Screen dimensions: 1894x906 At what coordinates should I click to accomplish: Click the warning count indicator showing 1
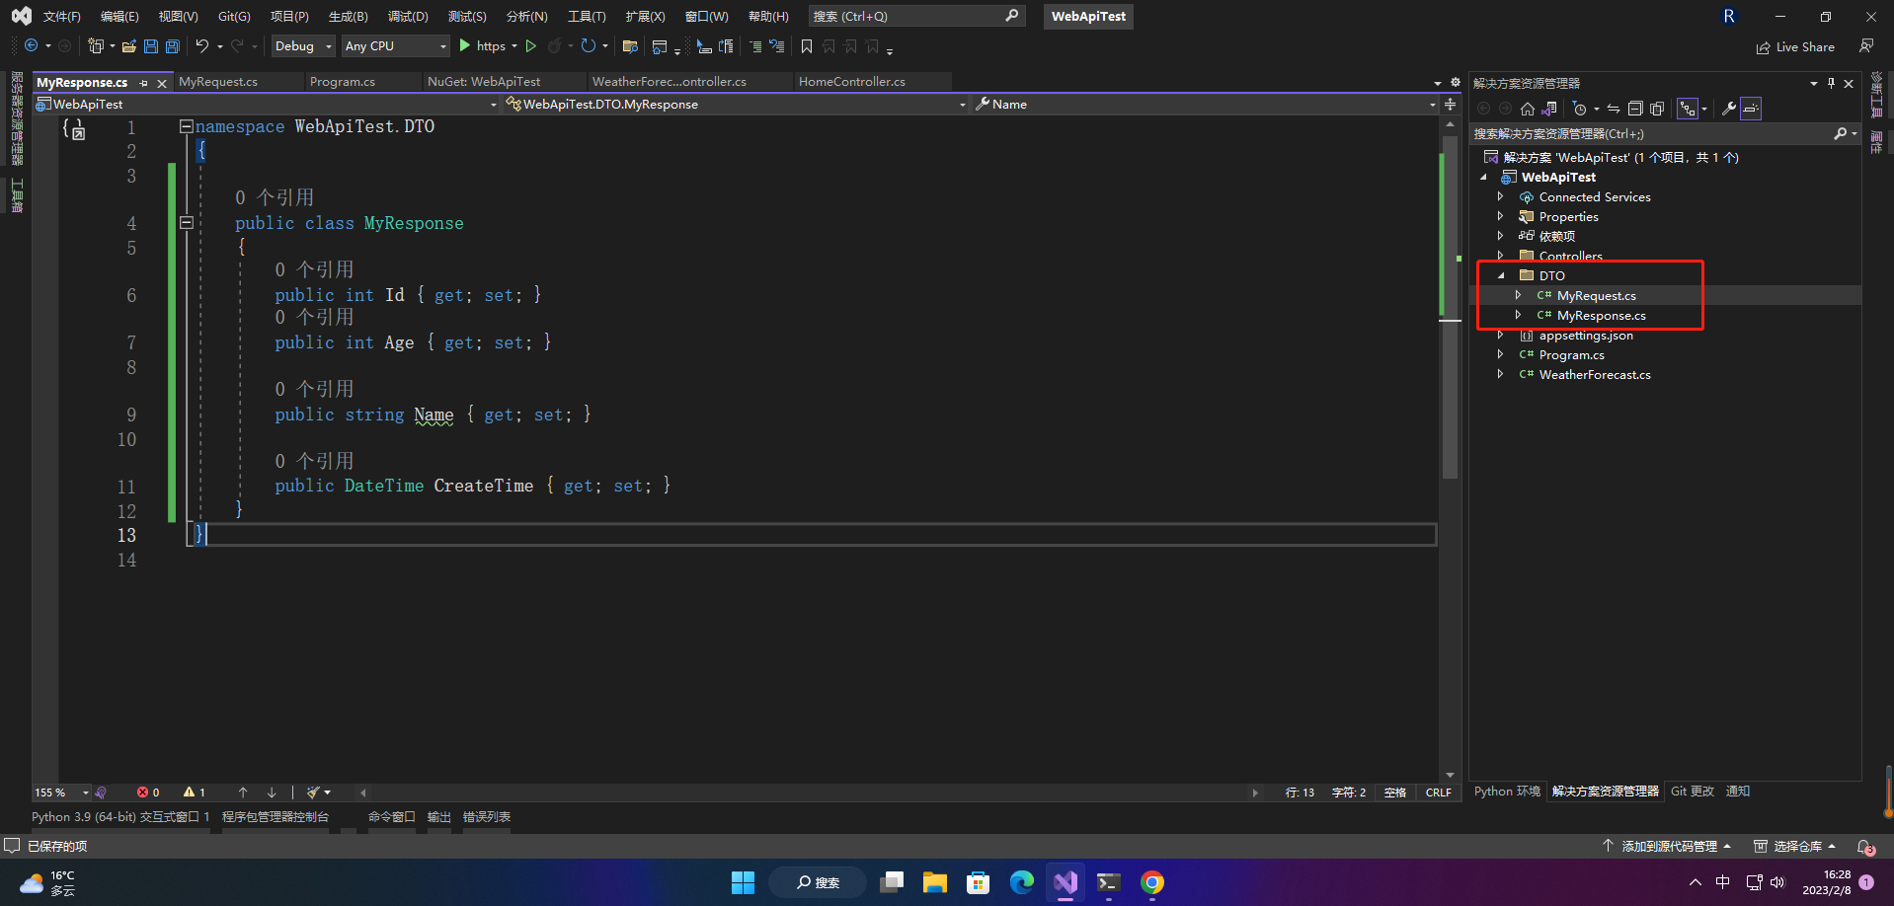[x=195, y=793]
